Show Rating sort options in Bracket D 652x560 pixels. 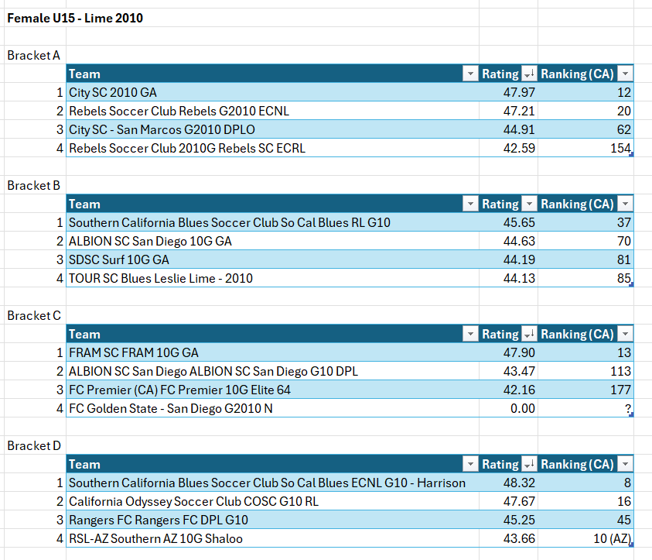(x=529, y=465)
